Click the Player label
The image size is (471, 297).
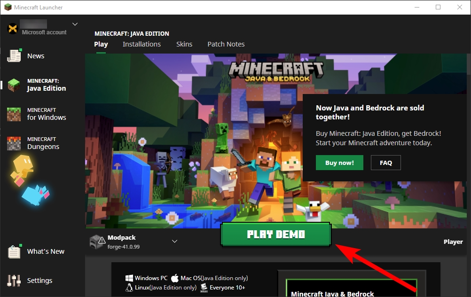pos(453,242)
